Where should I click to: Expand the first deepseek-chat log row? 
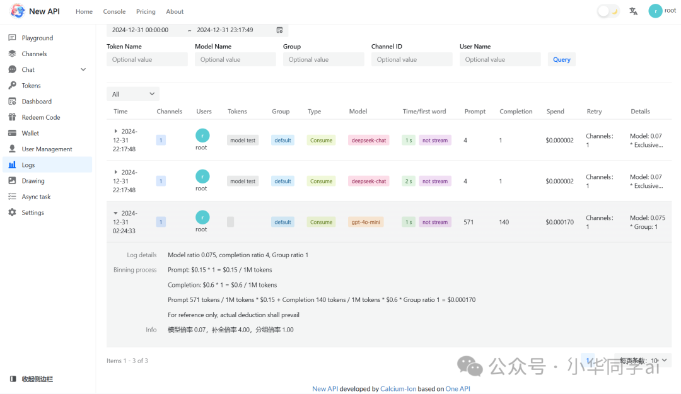coord(115,132)
